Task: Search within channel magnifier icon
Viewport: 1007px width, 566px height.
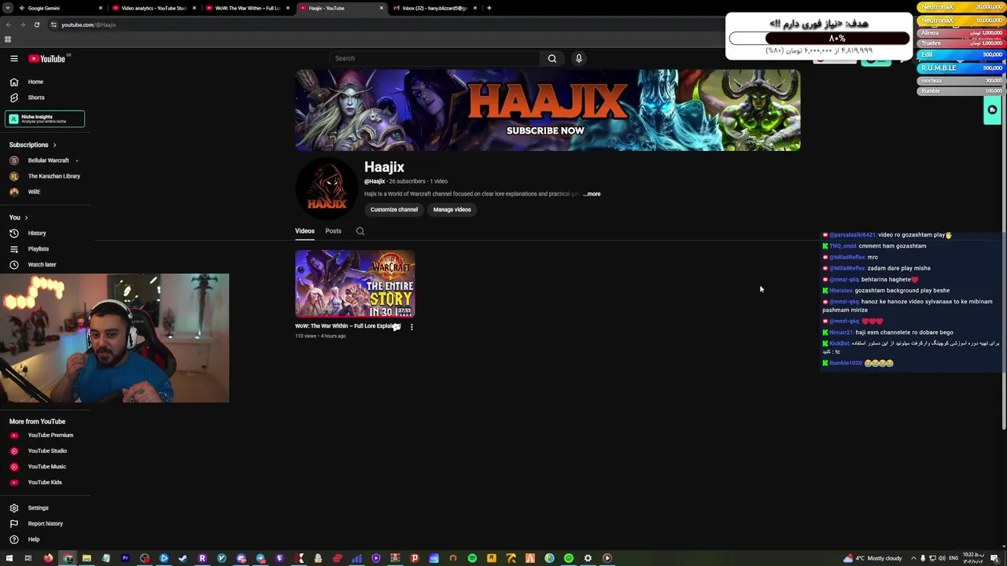Action: click(360, 231)
